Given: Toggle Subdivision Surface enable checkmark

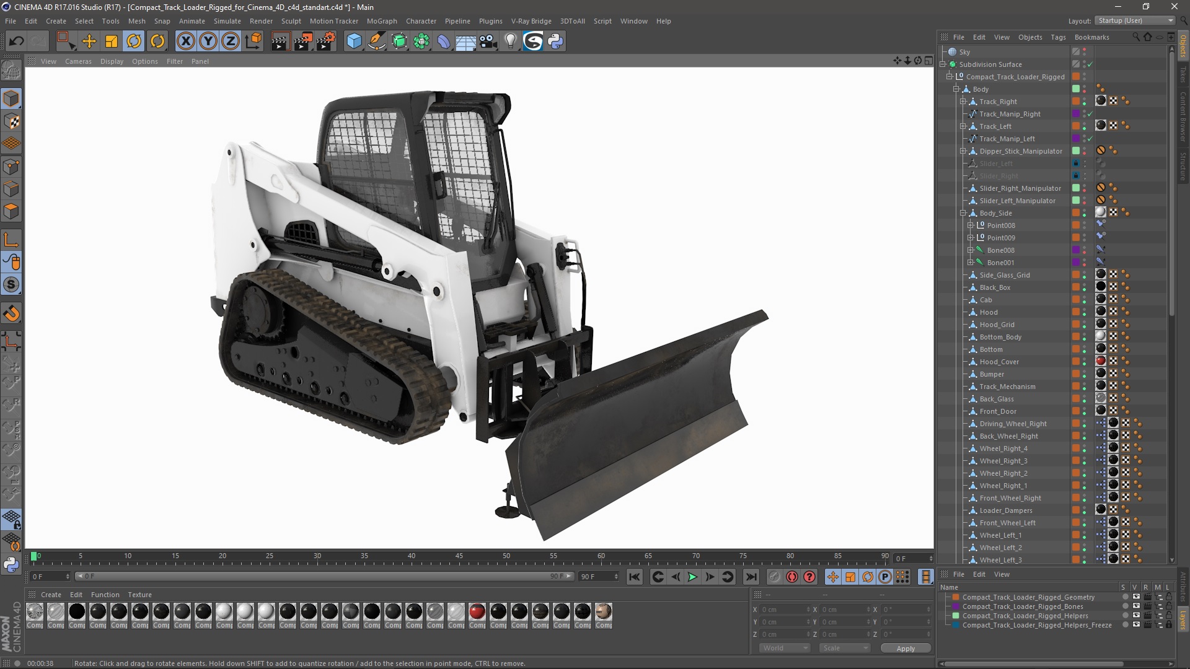Looking at the screenshot, I should tap(1090, 64).
